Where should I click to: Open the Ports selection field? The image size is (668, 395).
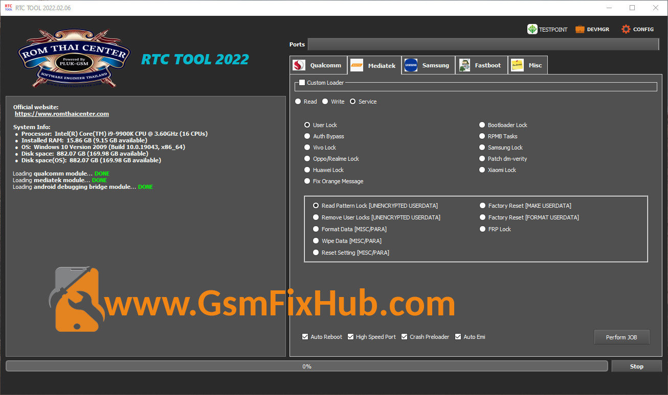click(x=483, y=44)
